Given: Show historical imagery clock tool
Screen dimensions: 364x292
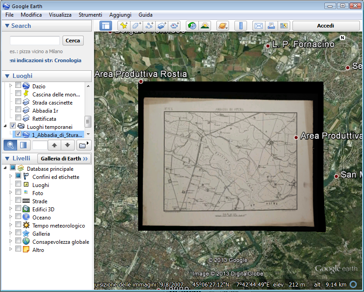Looking at the screenshot, I should [x=192, y=26].
